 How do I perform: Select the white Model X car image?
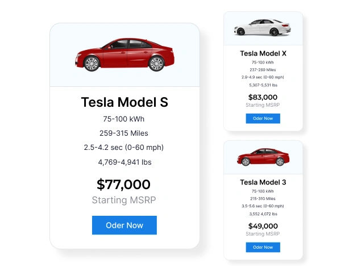263,27
